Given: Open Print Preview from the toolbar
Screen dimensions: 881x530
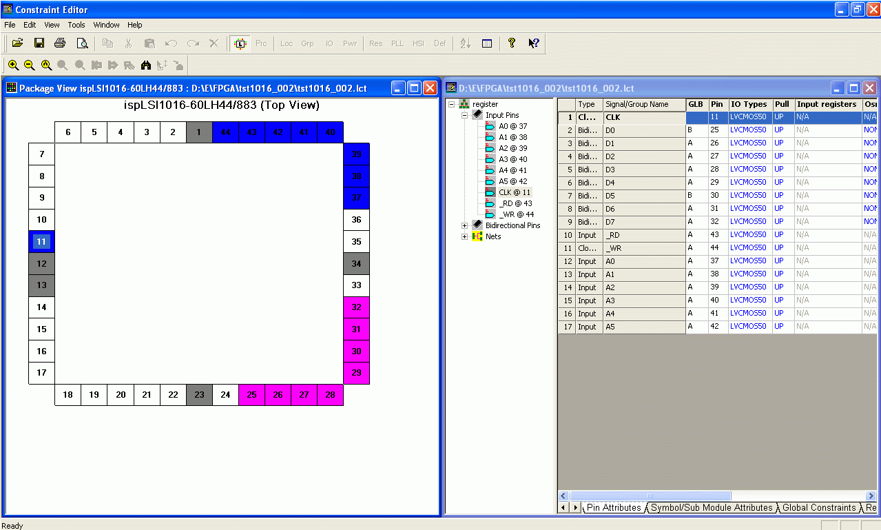Looking at the screenshot, I should [82, 43].
